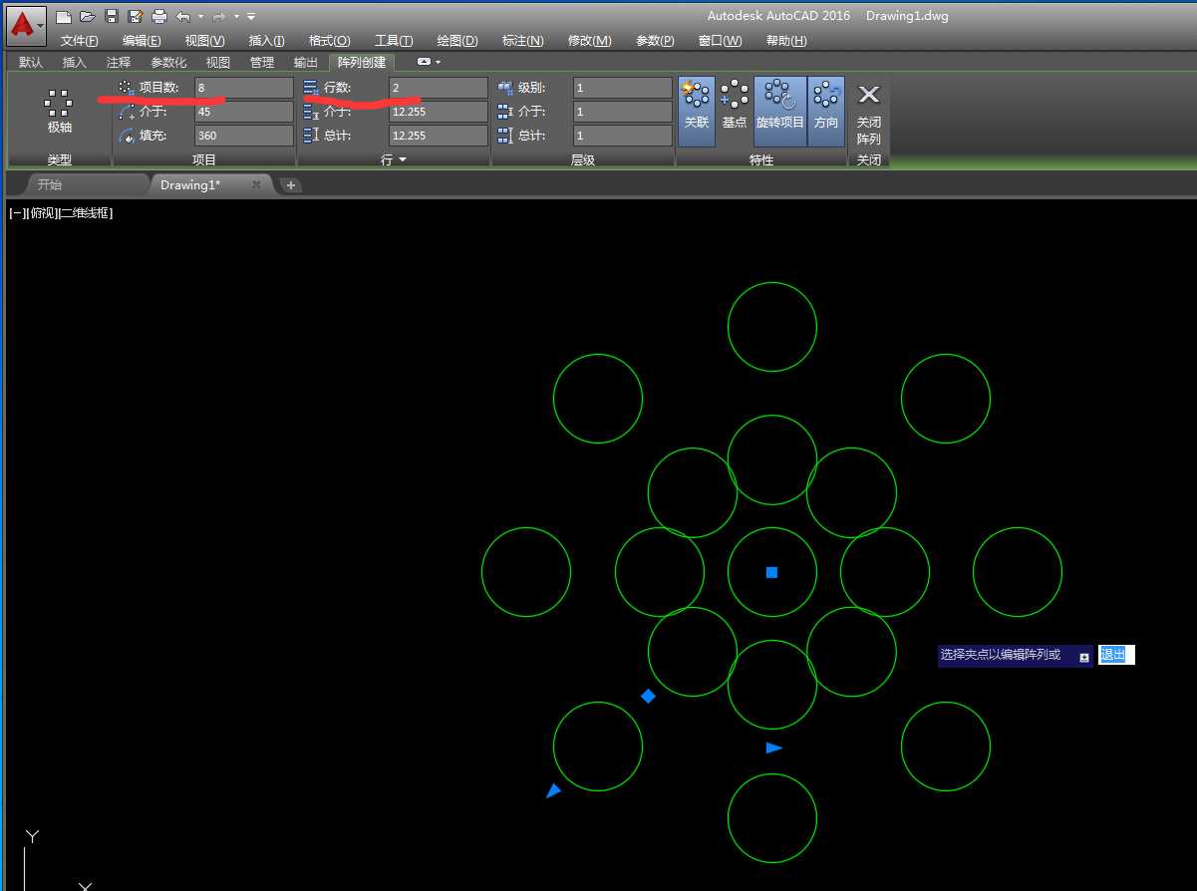Switch to the 注释 ribbon tab
The image size is (1197, 891).
[x=119, y=62]
